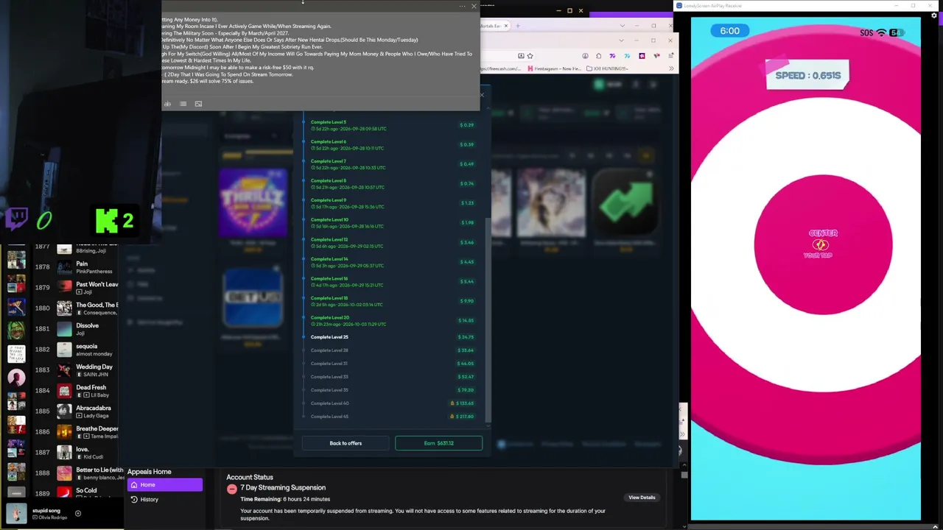943x530 pixels.
Task: Open stupid song album art thumbnail
Action: [16, 514]
